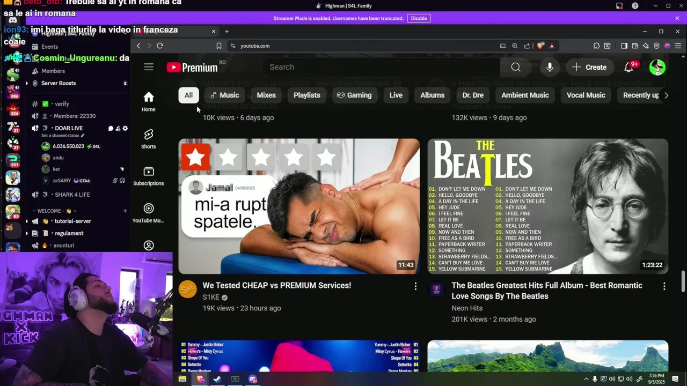Open the verify channel in Discord
The height and width of the screenshot is (386, 687).
(x=62, y=104)
